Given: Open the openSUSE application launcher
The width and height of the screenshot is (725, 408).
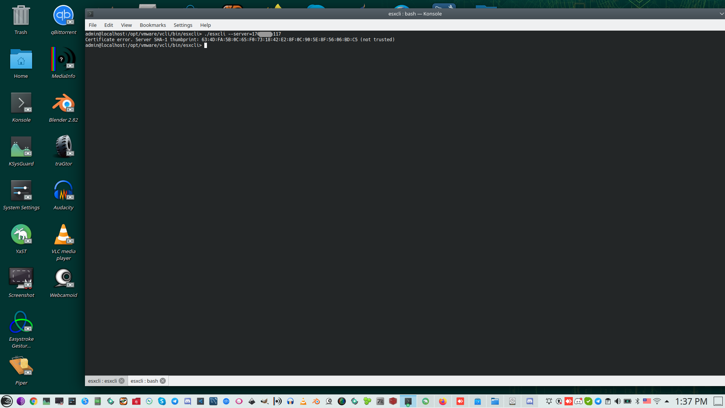Looking at the screenshot, I should coord(7,401).
